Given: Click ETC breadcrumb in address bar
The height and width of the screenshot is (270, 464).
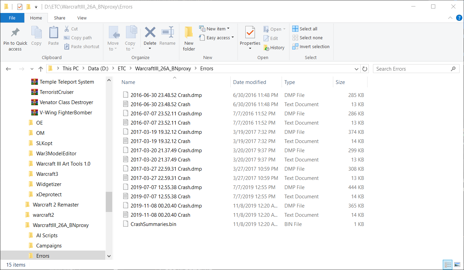Looking at the screenshot, I should click(122, 69).
